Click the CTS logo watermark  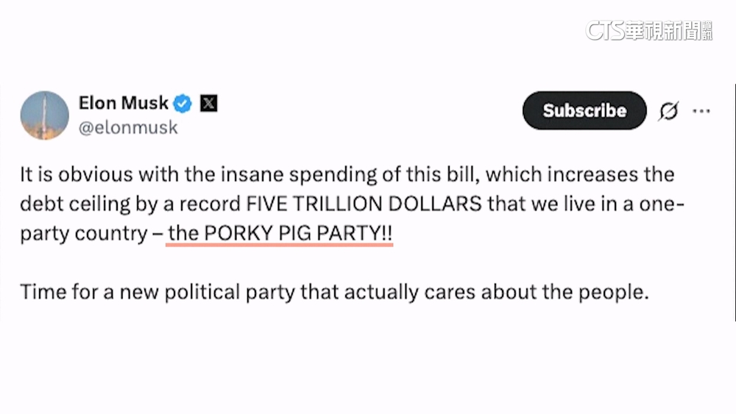604,29
